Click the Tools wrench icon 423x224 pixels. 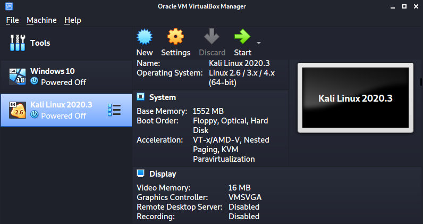[x=18, y=43]
